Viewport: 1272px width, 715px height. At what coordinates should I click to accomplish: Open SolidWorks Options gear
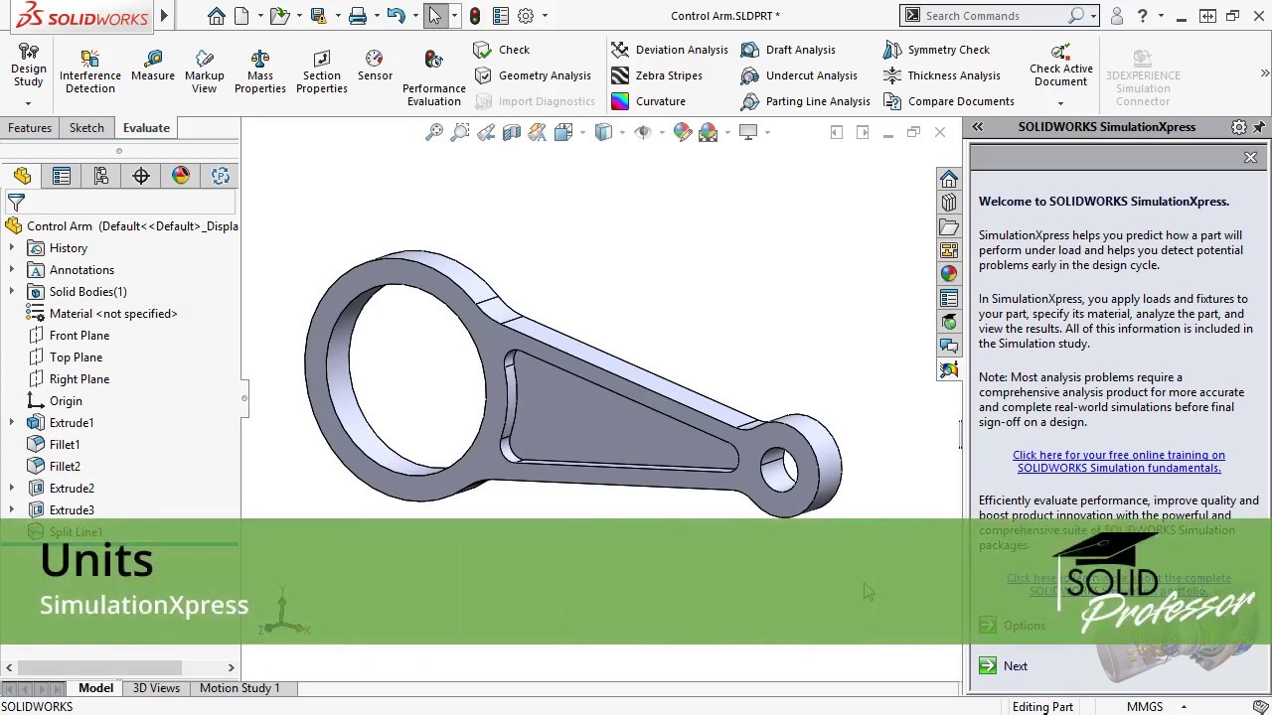click(x=526, y=16)
